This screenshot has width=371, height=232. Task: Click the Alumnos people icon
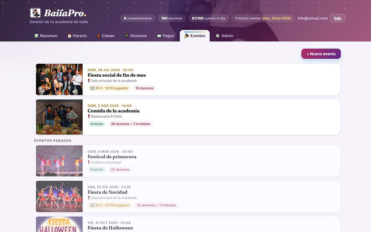(127, 36)
